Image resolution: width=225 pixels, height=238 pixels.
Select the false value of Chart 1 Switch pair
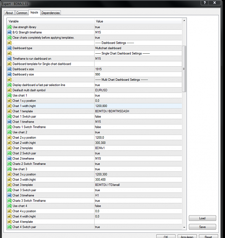click(98, 117)
